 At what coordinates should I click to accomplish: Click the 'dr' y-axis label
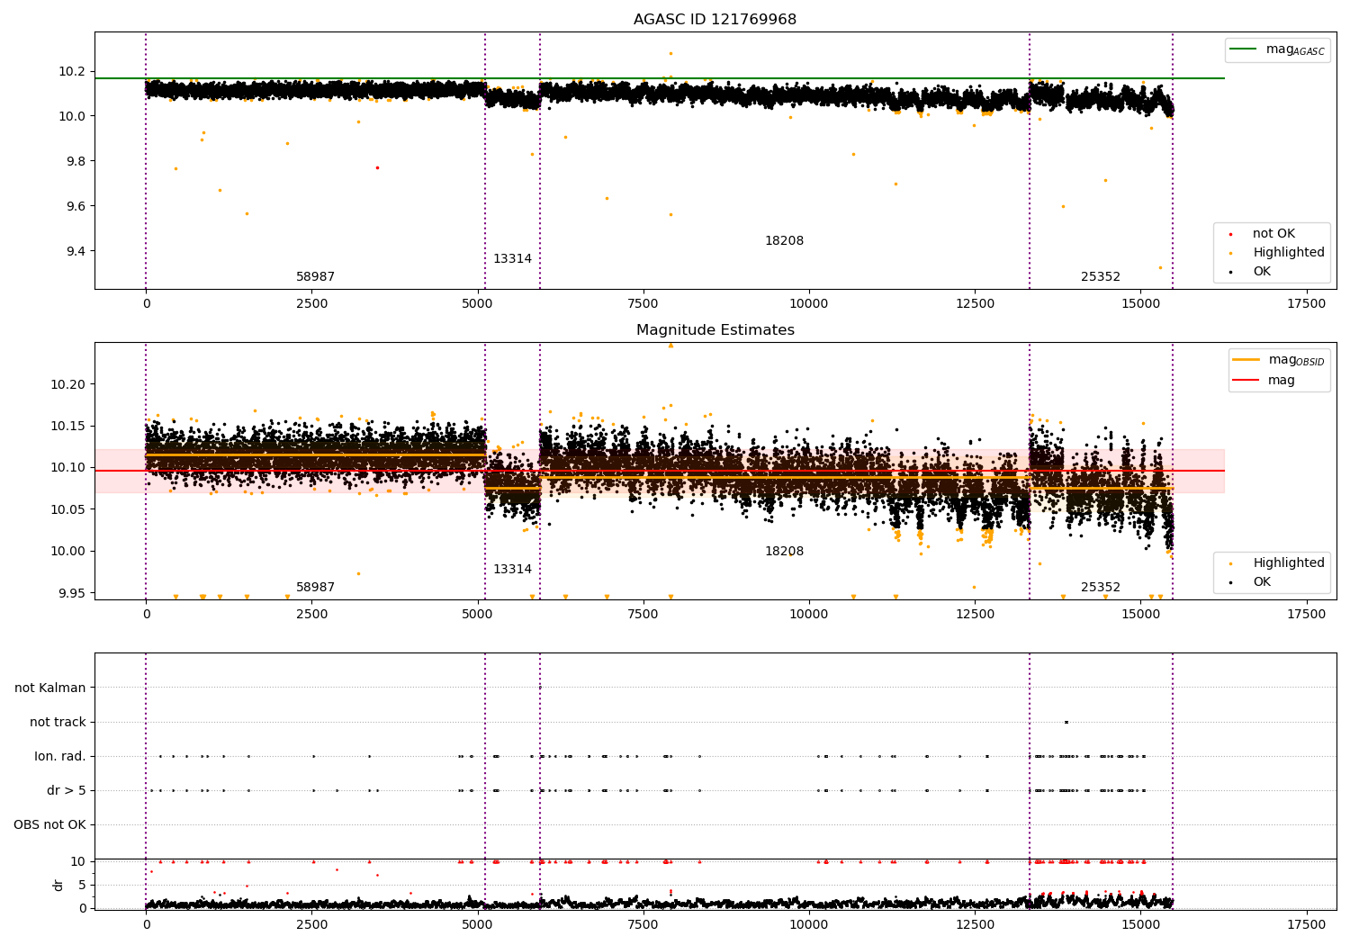(58, 885)
